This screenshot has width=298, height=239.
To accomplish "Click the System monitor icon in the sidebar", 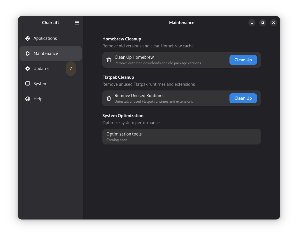I will point(28,84).
